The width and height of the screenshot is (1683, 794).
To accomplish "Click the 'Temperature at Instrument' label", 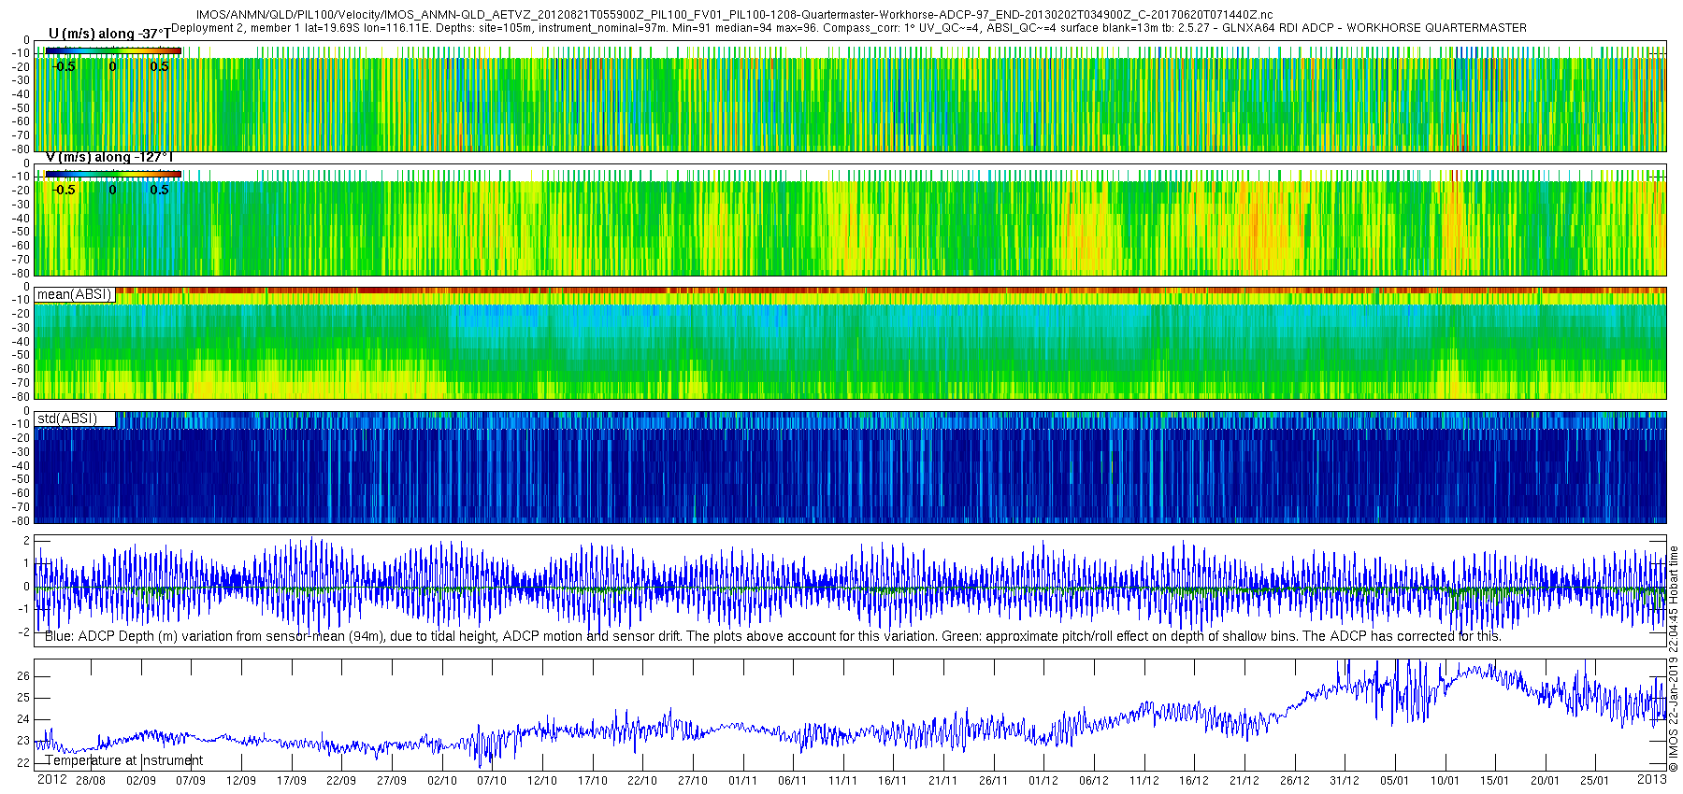I will (123, 760).
